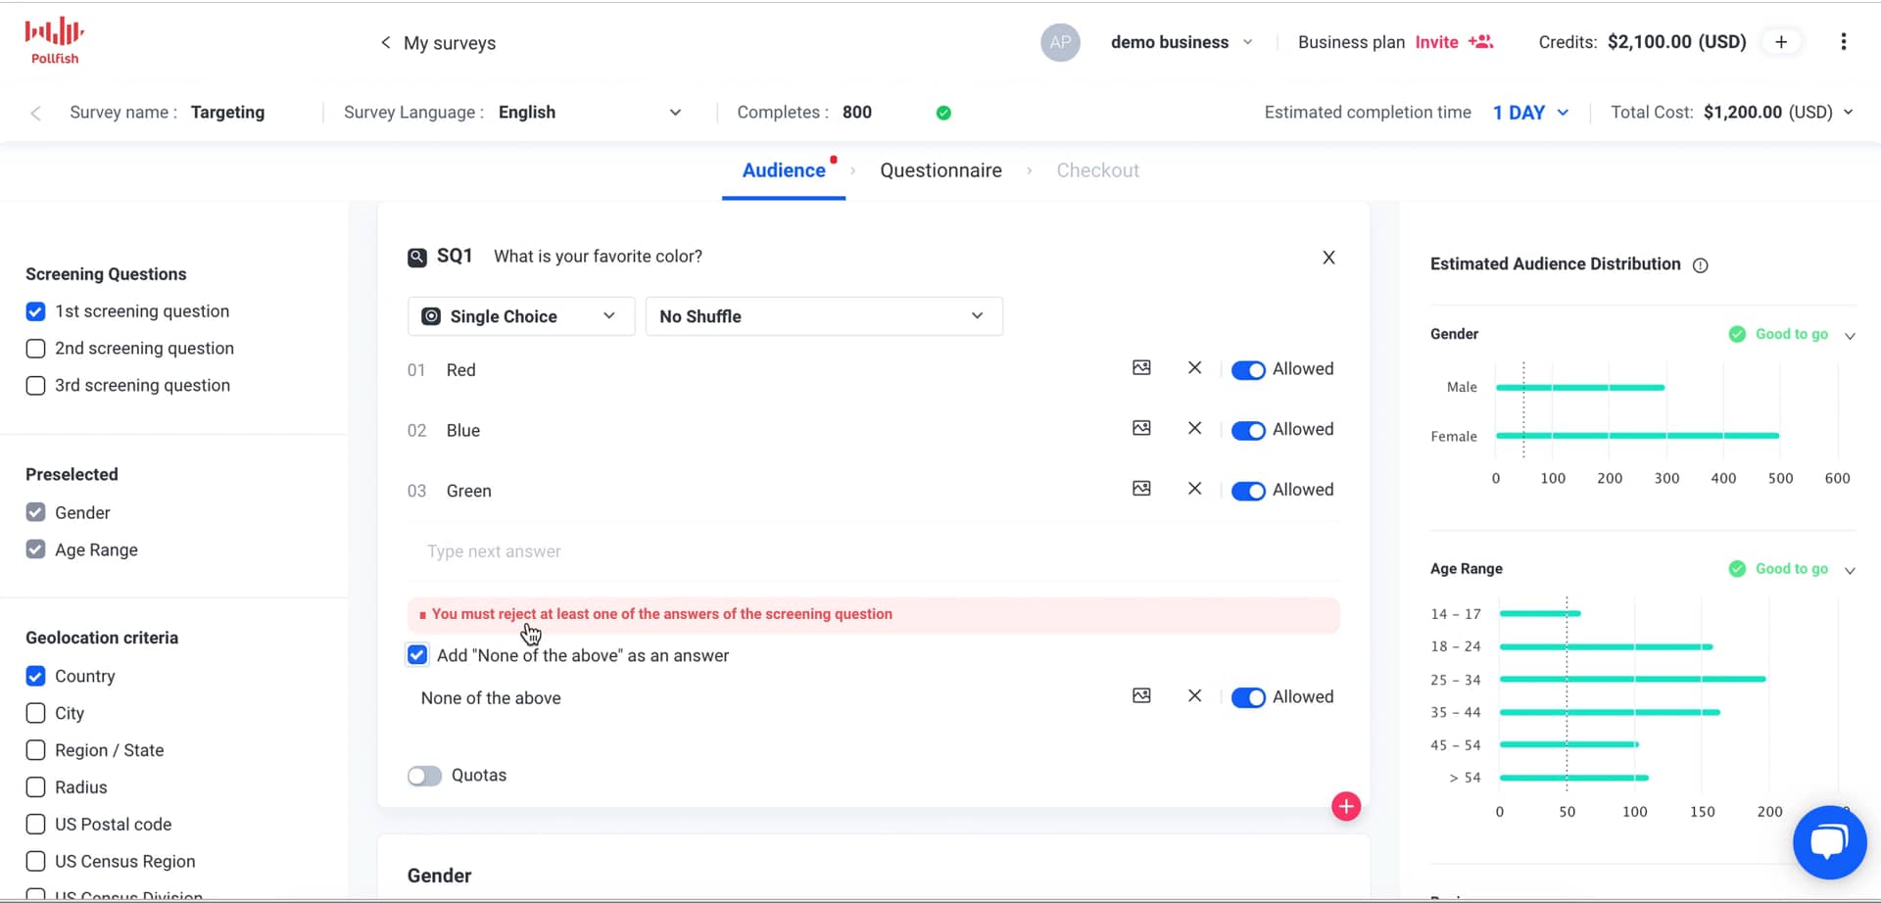
Task: Click the Pollfish logo
Action: pyautogui.click(x=55, y=41)
